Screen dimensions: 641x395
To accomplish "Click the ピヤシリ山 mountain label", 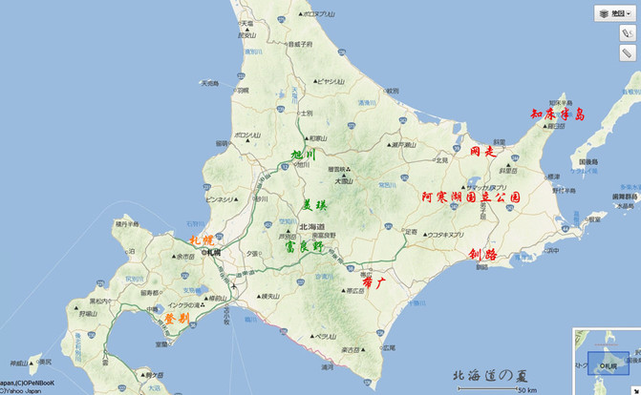I will [x=331, y=82].
